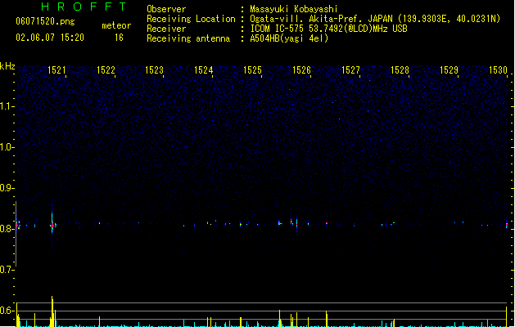
Task: Click the HROFFT title text
Action: (84, 7)
